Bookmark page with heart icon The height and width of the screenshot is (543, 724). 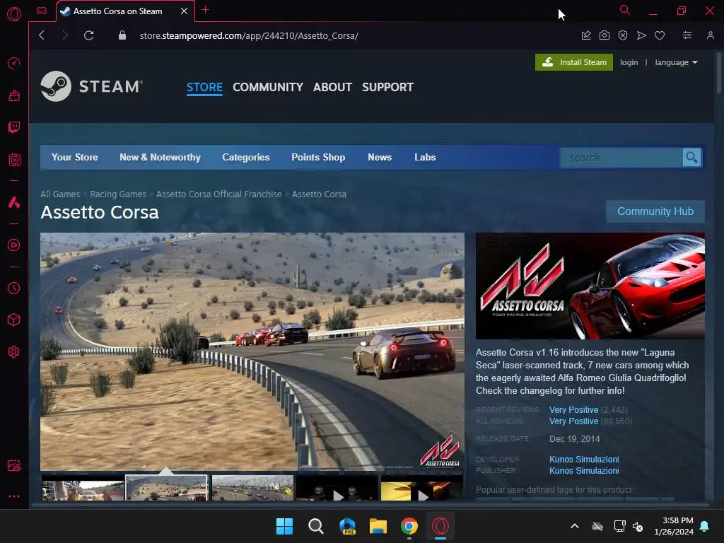click(x=660, y=35)
